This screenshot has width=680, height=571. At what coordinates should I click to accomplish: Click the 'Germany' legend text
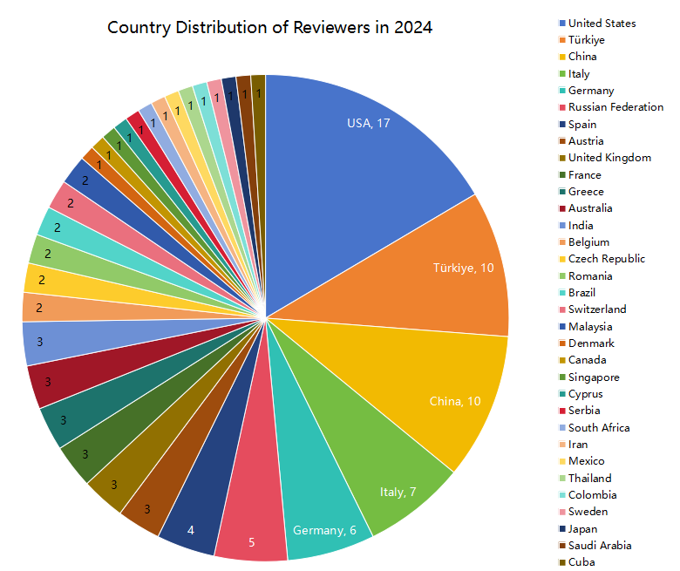591,91
